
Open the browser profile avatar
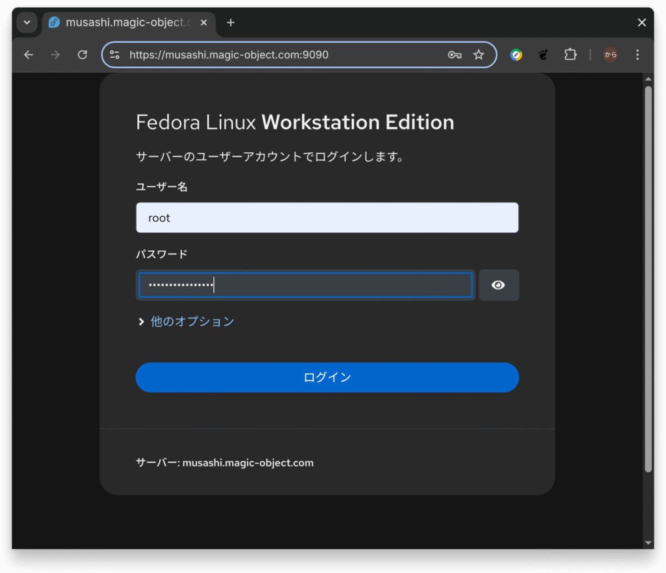coord(610,55)
